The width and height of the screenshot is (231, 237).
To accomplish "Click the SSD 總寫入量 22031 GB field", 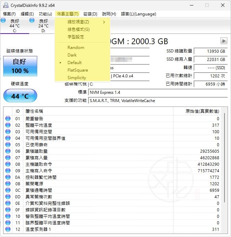I will click(x=210, y=59).
